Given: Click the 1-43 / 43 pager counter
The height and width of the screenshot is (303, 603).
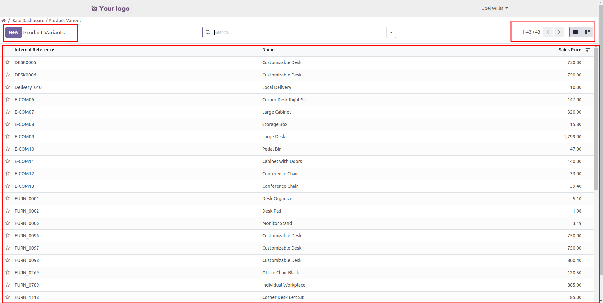Looking at the screenshot, I should tap(531, 32).
